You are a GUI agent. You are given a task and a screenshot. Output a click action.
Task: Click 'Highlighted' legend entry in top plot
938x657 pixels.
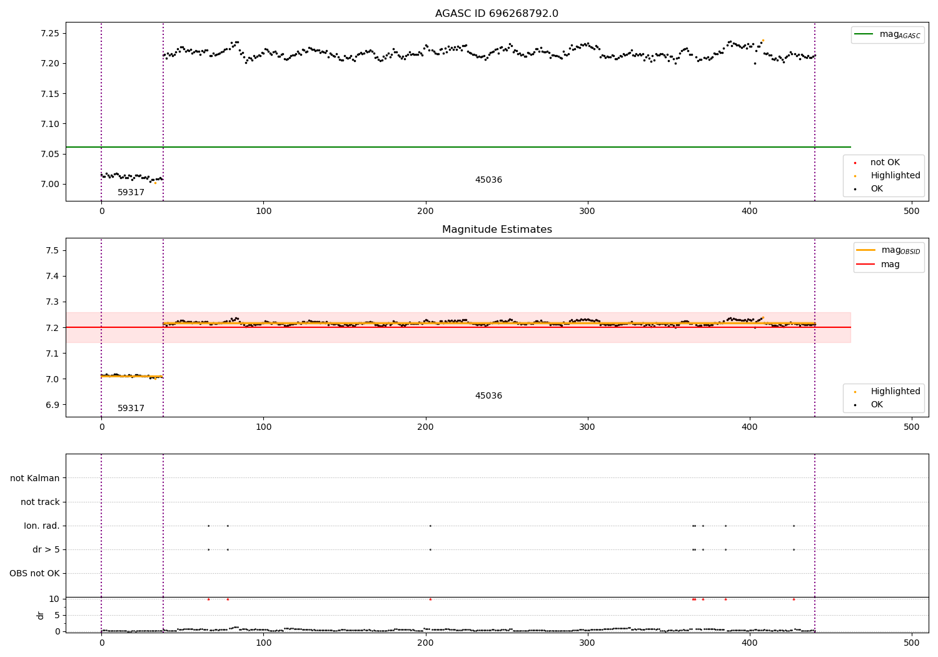(887, 176)
